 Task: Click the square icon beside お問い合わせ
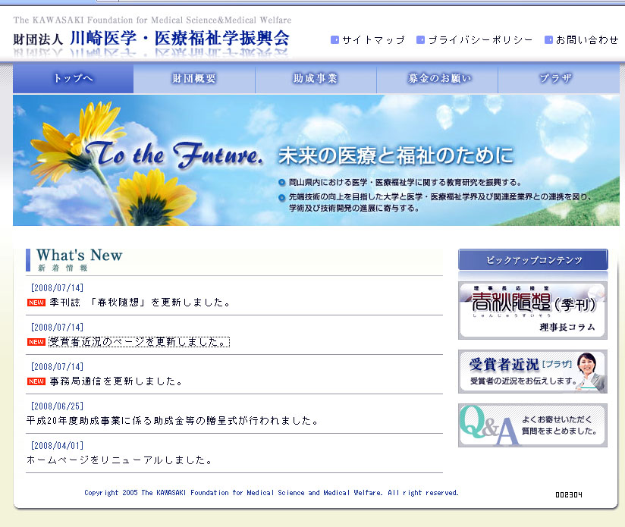point(549,40)
